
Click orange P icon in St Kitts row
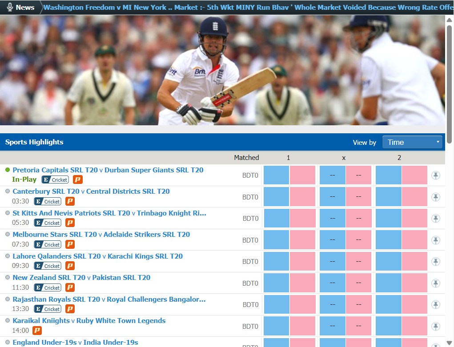pos(70,223)
